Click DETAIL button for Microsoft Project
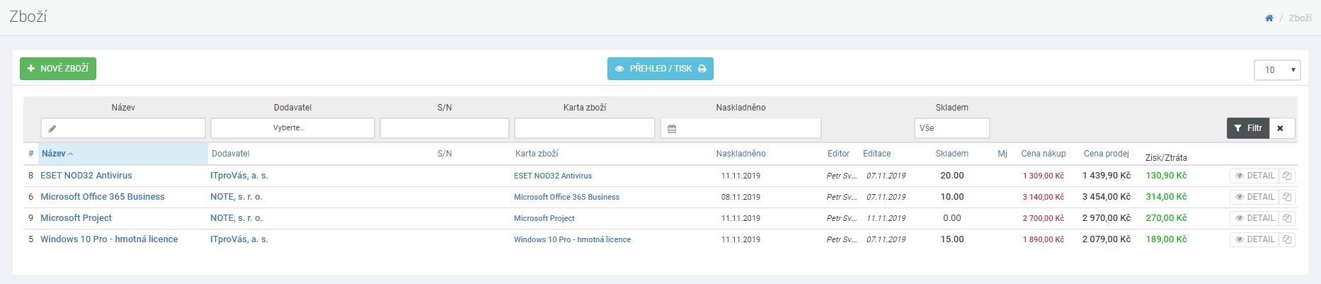The width and height of the screenshot is (1321, 284). point(1254,218)
